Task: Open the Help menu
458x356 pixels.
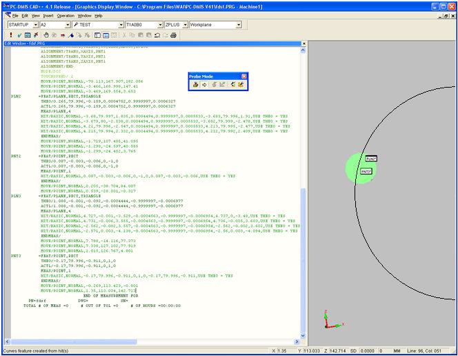Action: [x=99, y=16]
